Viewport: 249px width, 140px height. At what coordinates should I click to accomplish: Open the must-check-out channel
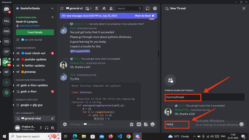point(35,53)
